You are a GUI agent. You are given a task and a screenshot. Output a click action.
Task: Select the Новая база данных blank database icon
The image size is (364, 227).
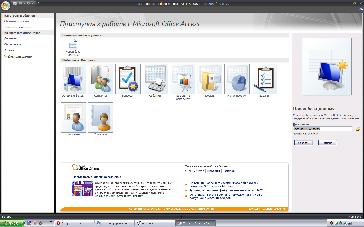73,47
